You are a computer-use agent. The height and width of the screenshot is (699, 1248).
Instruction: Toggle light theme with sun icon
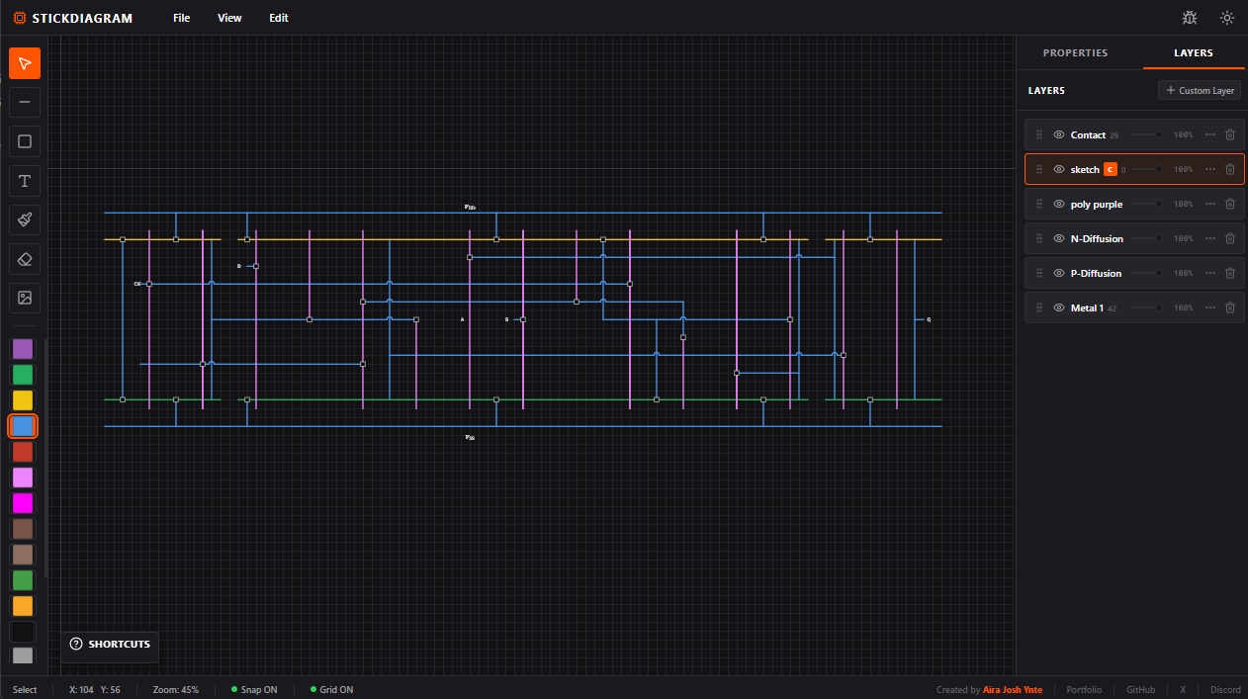click(x=1227, y=18)
